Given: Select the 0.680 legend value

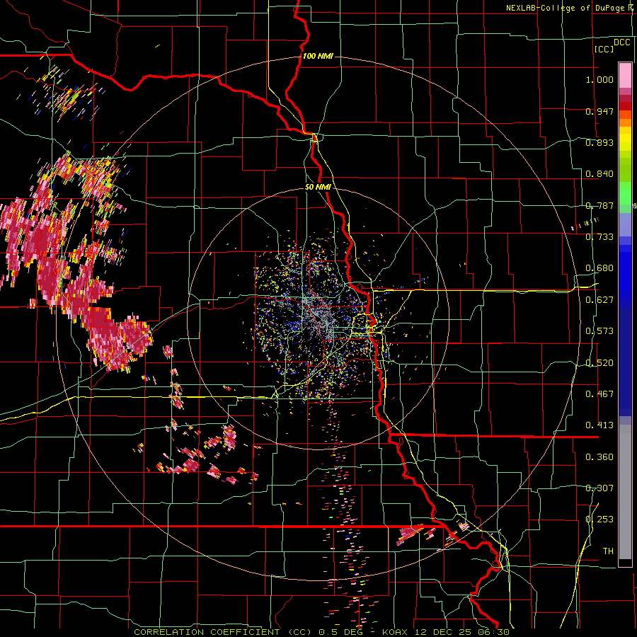Looking at the screenshot, I should (x=599, y=268).
